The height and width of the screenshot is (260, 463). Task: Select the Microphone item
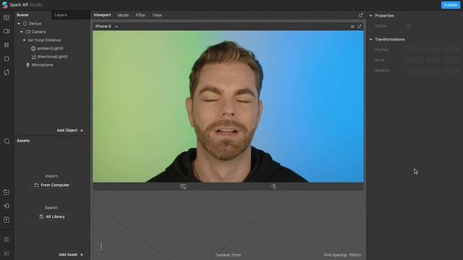(42, 65)
